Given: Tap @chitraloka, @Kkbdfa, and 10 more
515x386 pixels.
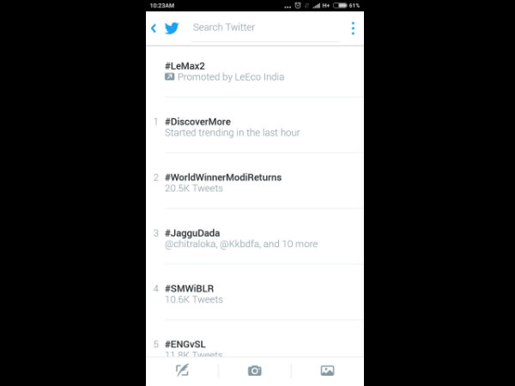Looking at the screenshot, I should (241, 244).
